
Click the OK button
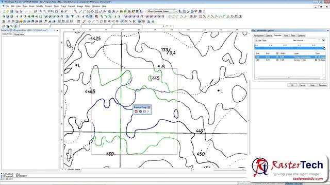292,85
